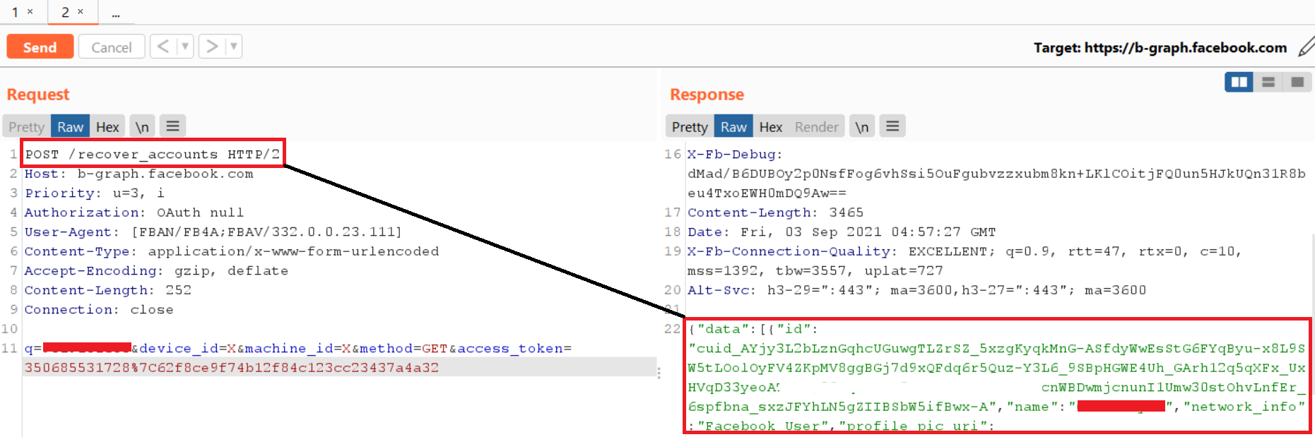
Task: Click the Send request button
Action: tap(40, 47)
